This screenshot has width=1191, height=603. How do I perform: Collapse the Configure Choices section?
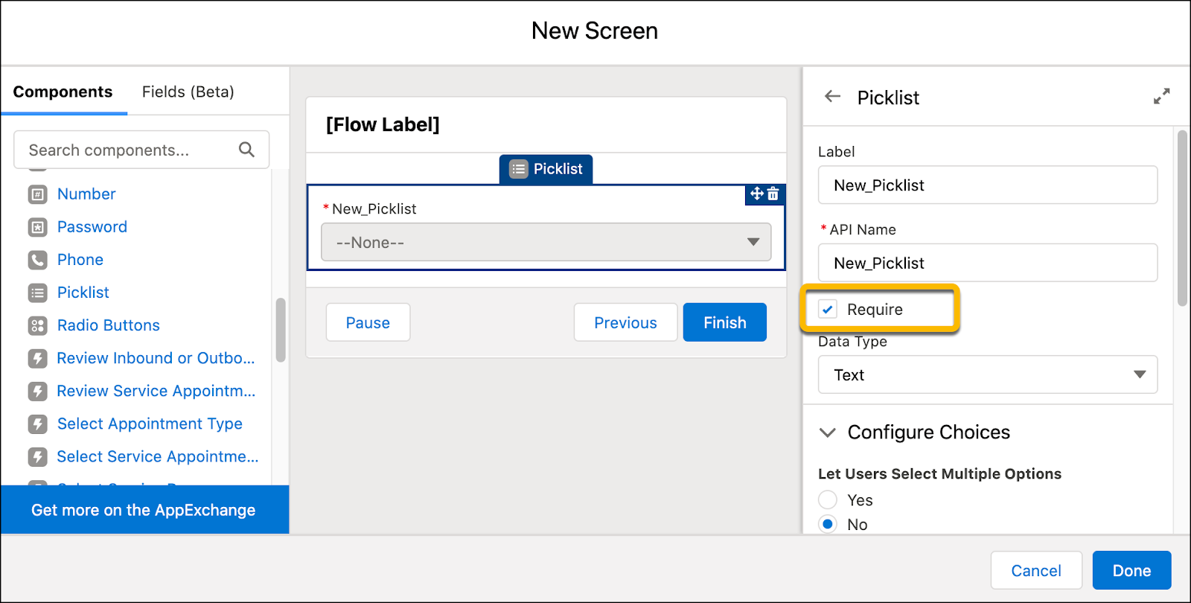[827, 433]
